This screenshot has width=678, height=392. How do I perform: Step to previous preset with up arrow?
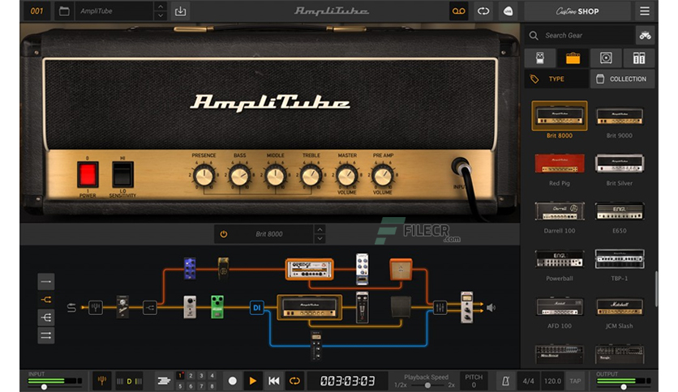coord(161,6)
